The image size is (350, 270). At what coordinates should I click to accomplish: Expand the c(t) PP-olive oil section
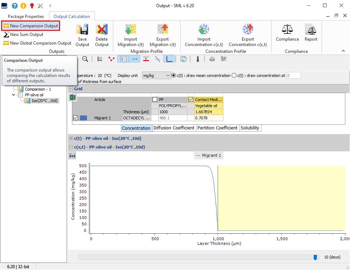pos(71,138)
